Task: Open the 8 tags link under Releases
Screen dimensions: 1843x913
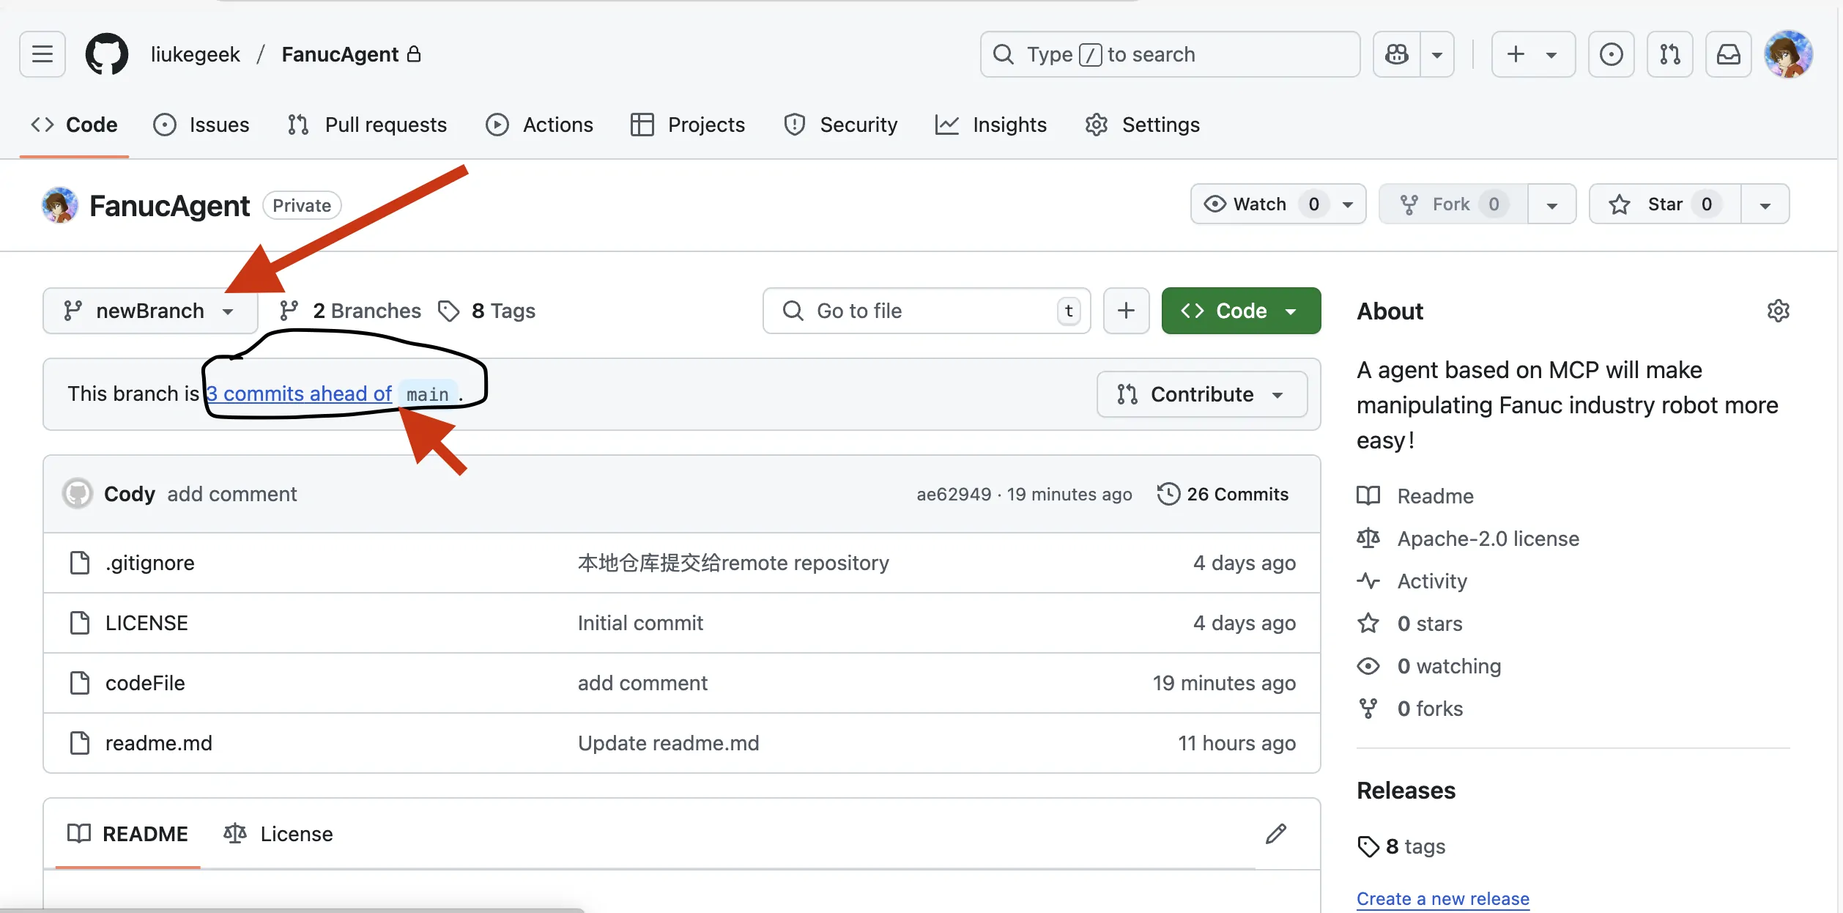Action: point(1401,846)
